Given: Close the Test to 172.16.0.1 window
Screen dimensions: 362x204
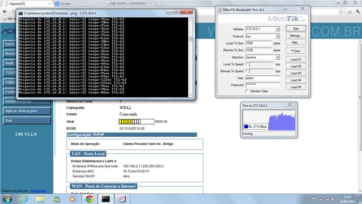Looking at the screenshot, I should [x=290, y=105].
